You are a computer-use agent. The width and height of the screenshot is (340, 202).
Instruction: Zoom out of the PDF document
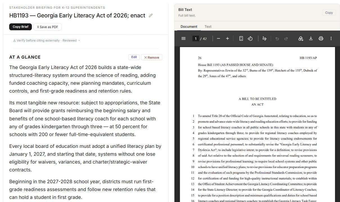tap(219, 38)
